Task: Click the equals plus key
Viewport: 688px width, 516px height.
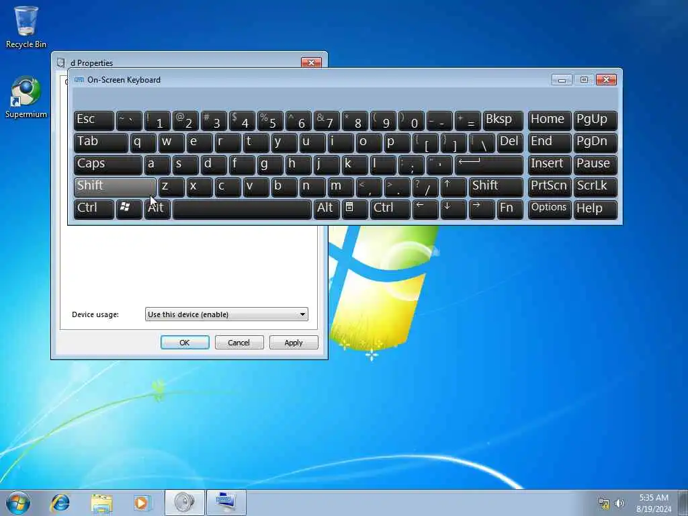Action: [468, 121]
